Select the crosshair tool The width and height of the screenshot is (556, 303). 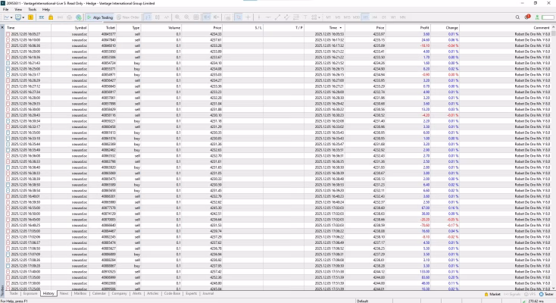(248, 17)
